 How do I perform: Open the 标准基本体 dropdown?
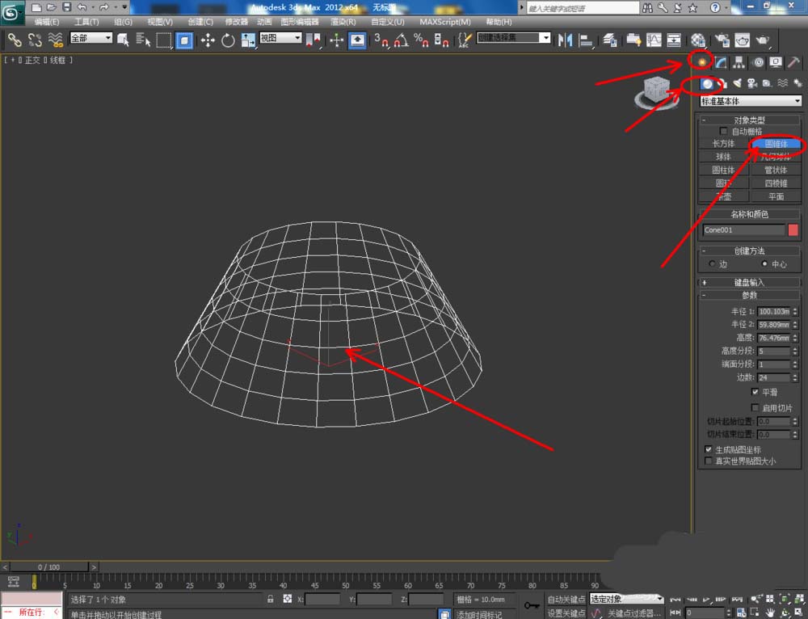[x=750, y=101]
